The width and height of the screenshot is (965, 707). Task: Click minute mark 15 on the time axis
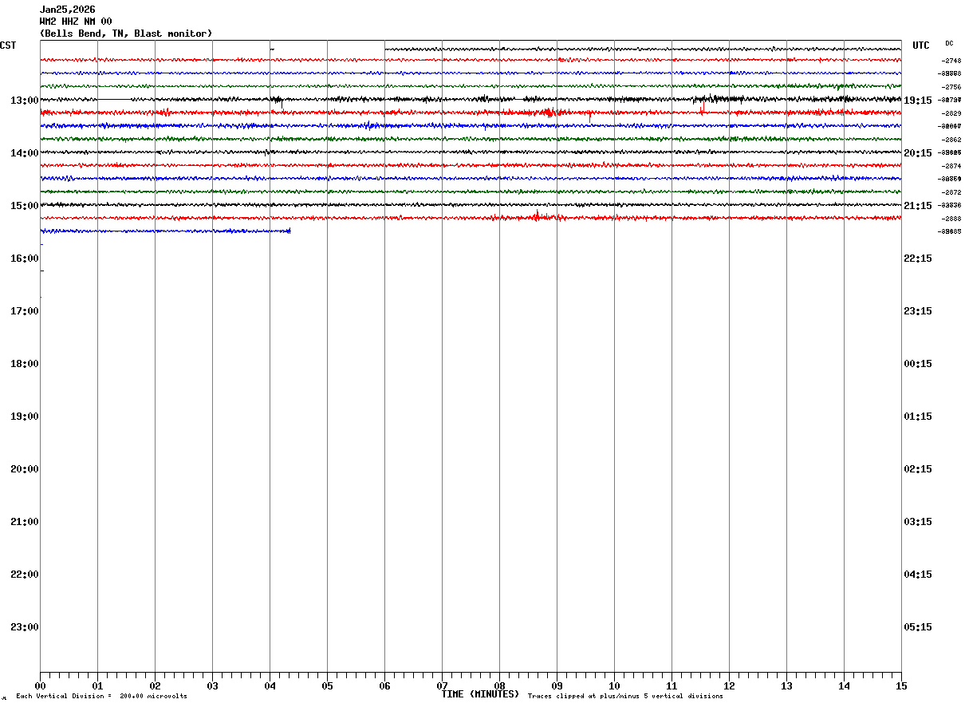tap(901, 685)
